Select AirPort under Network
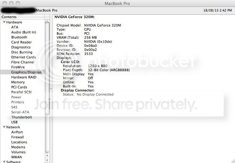This screenshot has width=235, height=163. coord(17,132)
